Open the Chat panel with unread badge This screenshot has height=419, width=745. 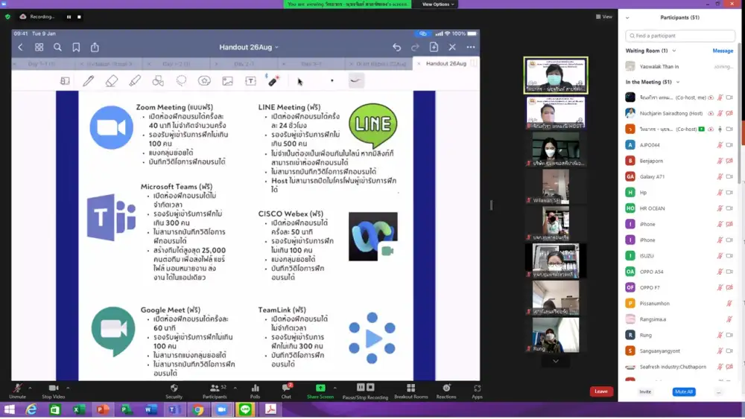click(286, 391)
